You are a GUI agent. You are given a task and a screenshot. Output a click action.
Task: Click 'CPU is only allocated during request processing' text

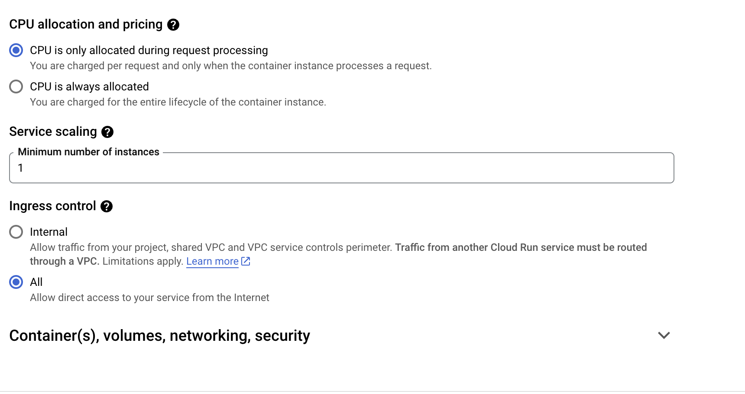[x=149, y=50]
